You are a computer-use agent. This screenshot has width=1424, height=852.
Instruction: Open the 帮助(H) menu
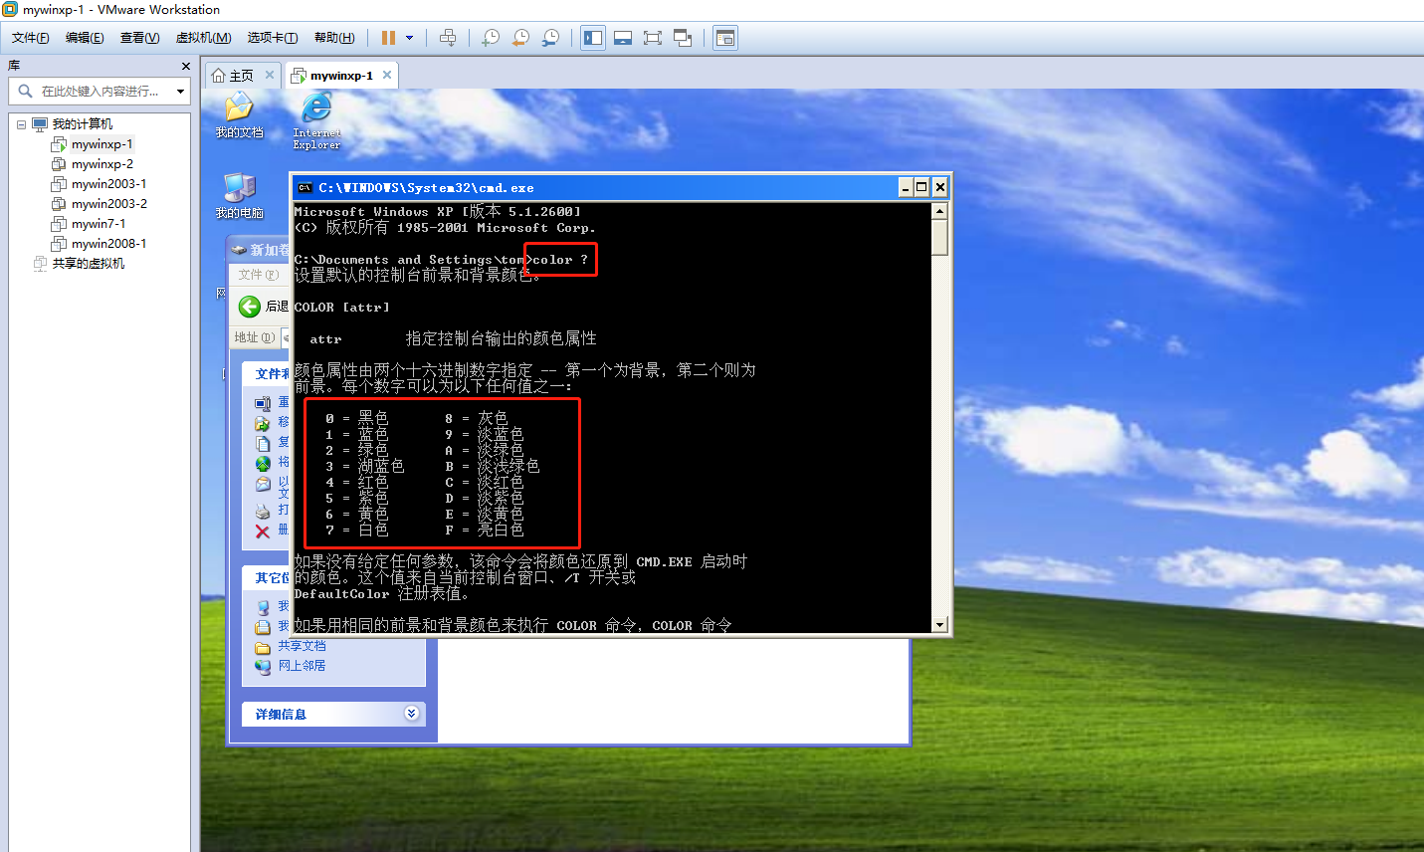point(334,38)
